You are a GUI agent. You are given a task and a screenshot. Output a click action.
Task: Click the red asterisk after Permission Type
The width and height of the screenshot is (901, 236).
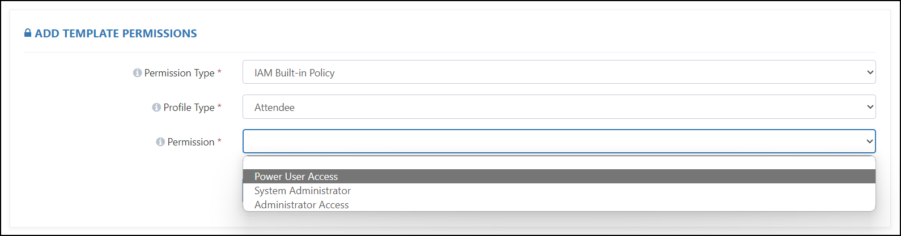[x=219, y=72]
